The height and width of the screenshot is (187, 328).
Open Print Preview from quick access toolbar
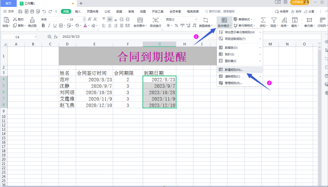pyautogui.click(x=38, y=12)
